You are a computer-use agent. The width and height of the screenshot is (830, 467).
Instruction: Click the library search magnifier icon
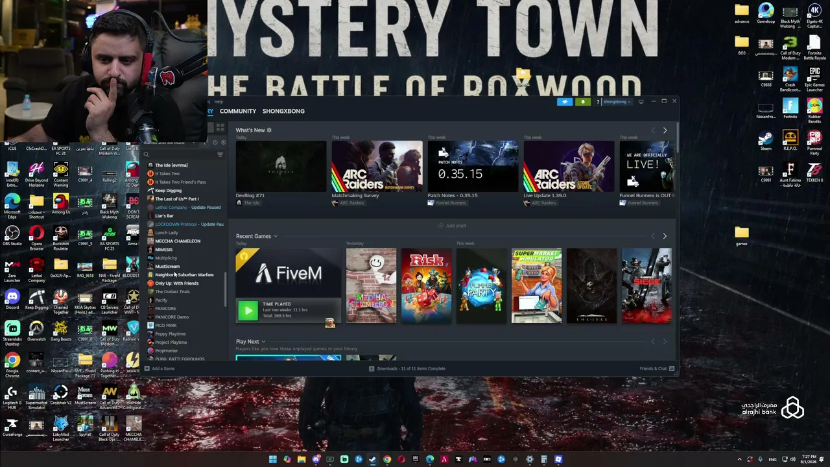coord(147,154)
